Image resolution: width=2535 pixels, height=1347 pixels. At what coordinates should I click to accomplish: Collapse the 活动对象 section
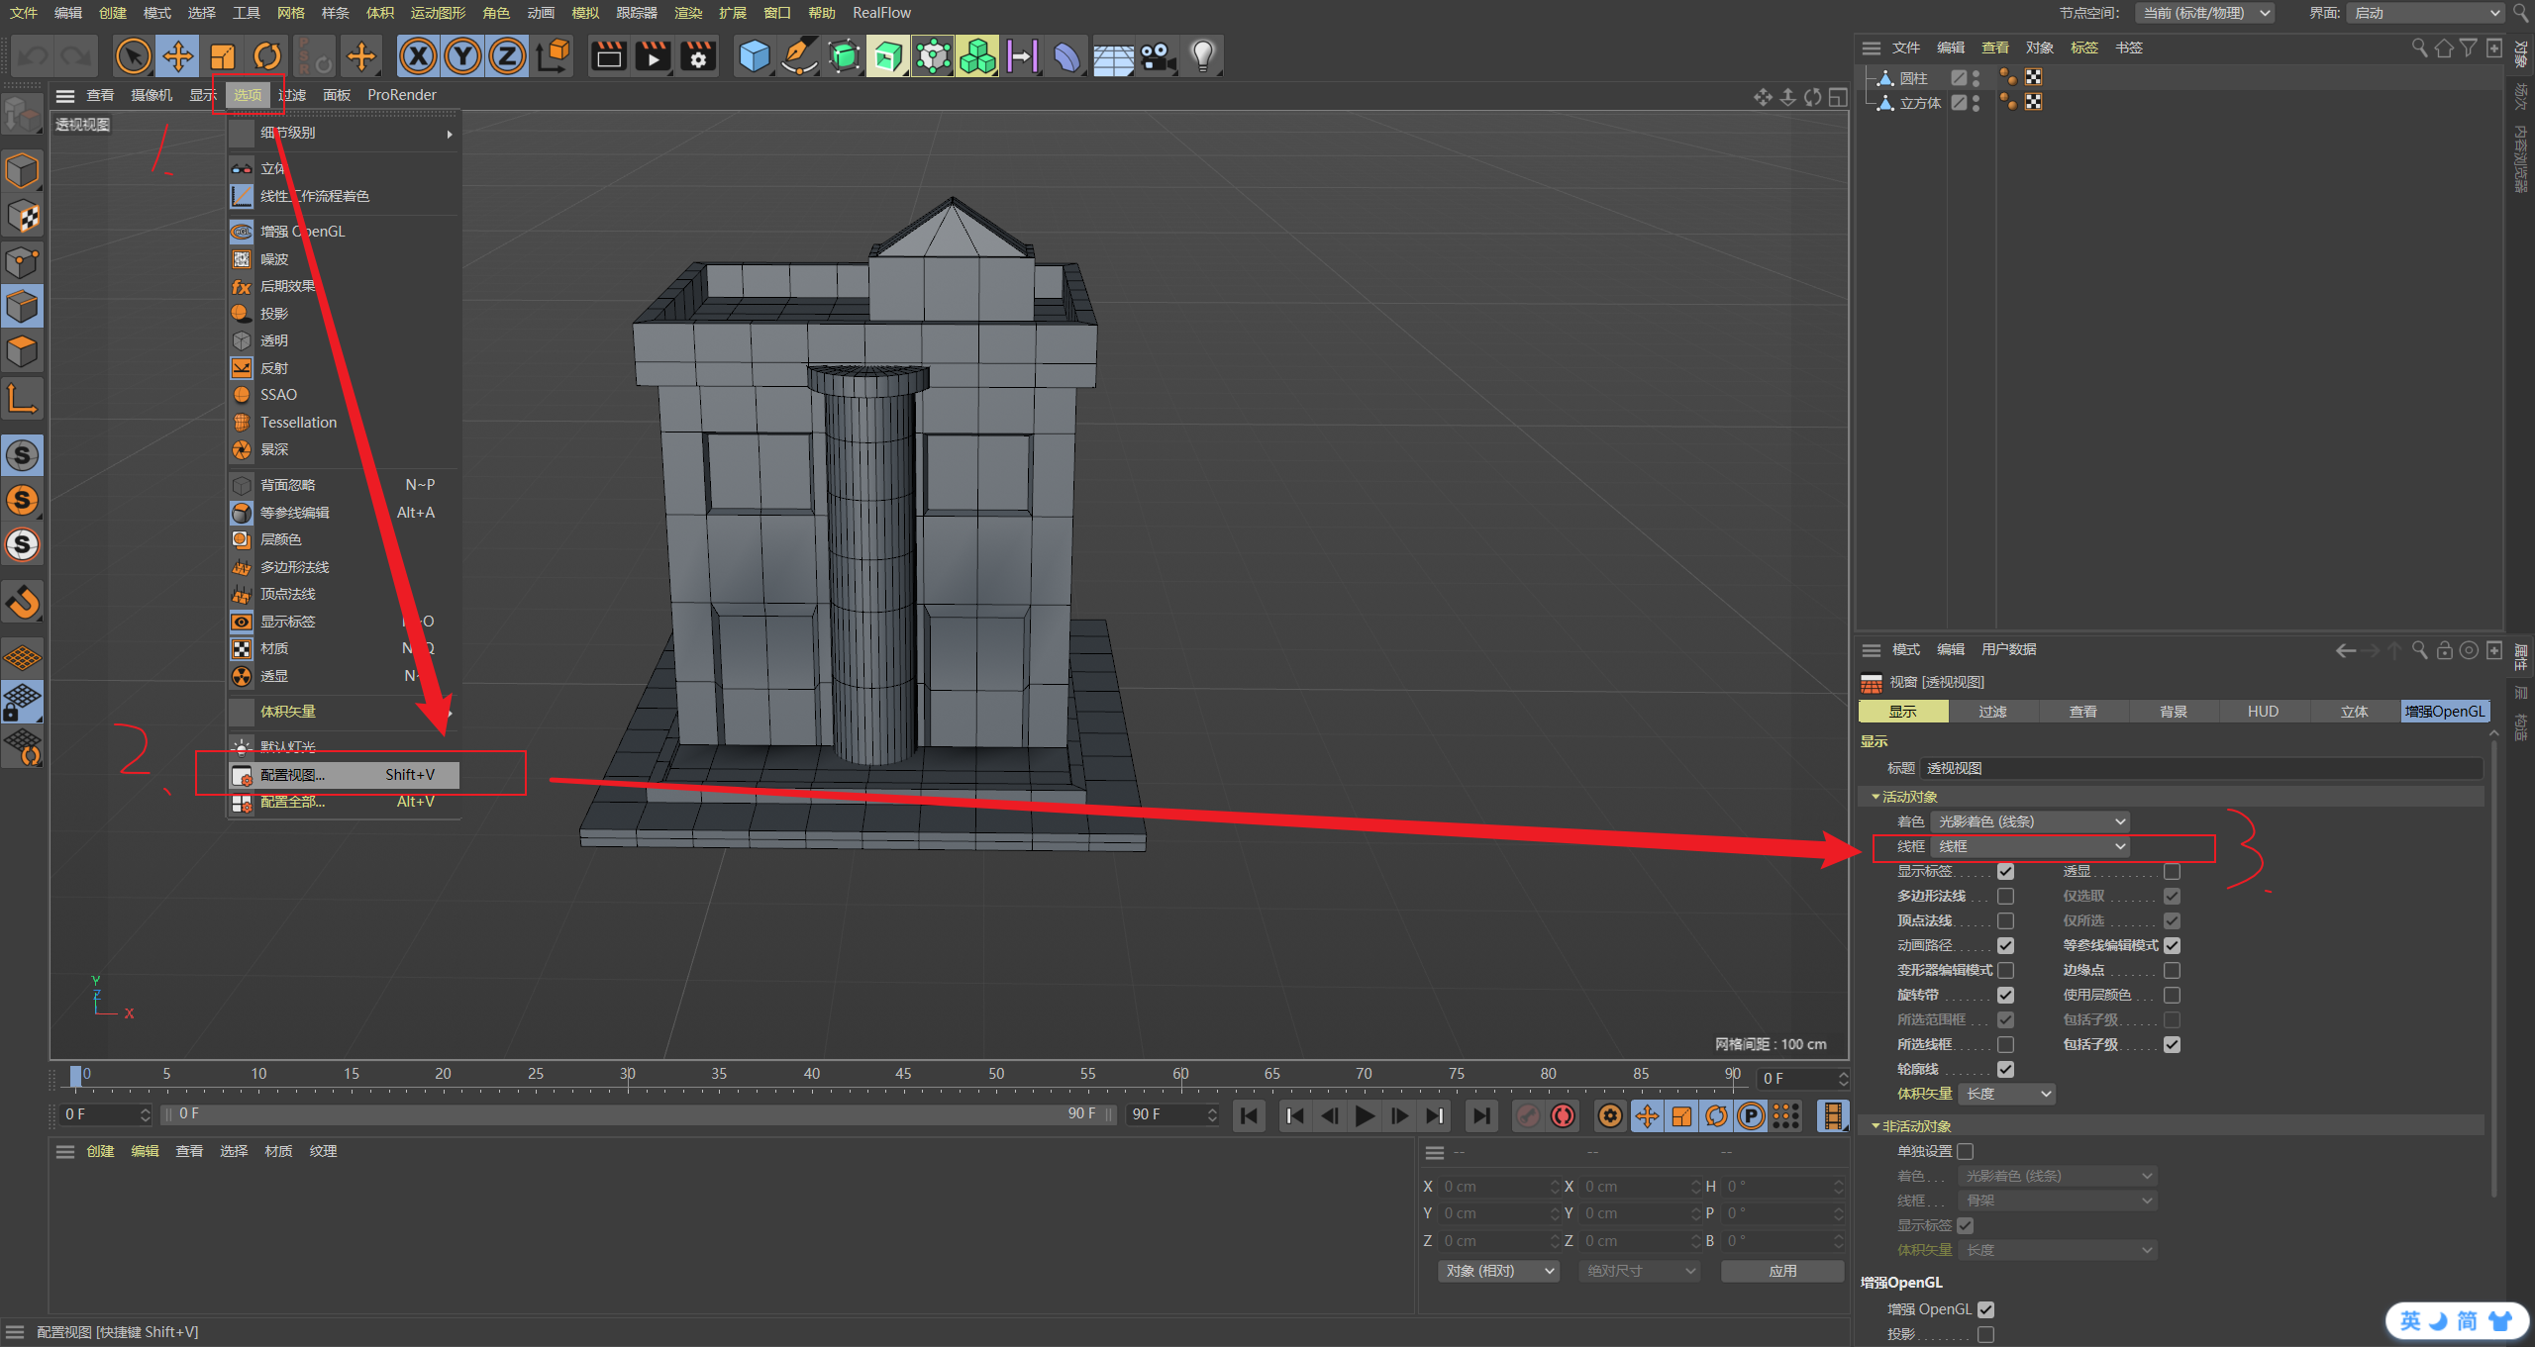point(1876,797)
